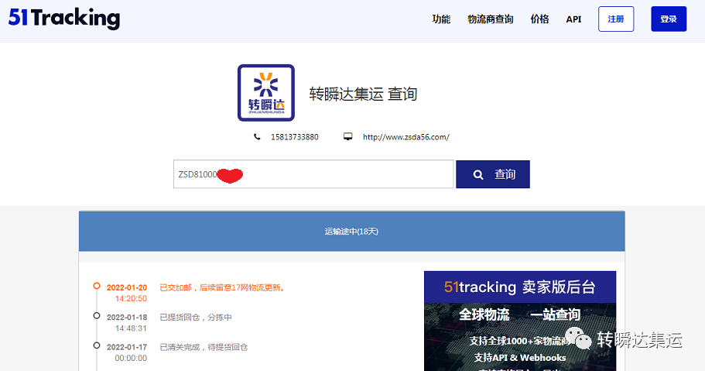Go to the 价格 page
This screenshot has width=705, height=371.
coord(539,19)
